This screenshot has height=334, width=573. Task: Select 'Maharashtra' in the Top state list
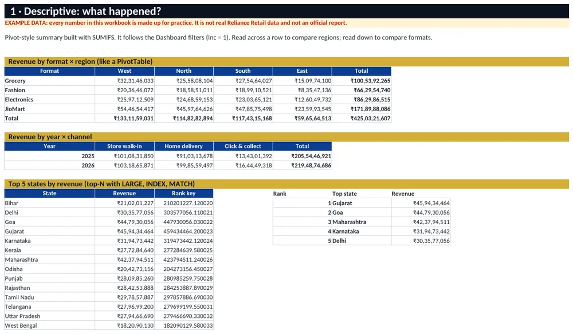362,222
